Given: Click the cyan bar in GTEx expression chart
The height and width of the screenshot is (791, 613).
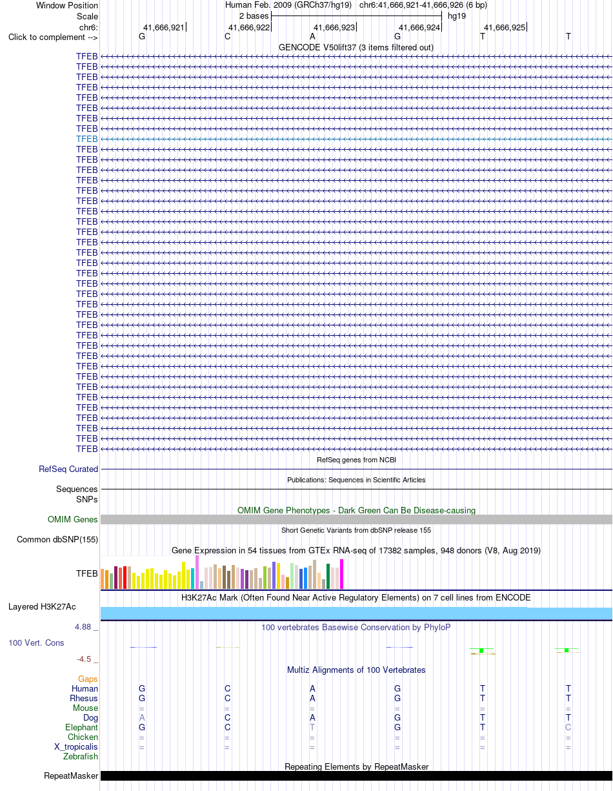Looking at the screenshot, I should [x=193, y=579].
